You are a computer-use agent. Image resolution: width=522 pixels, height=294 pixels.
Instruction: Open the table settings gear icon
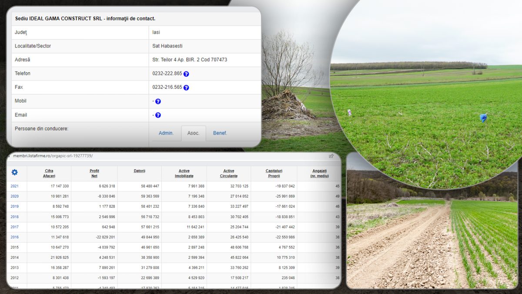point(14,172)
